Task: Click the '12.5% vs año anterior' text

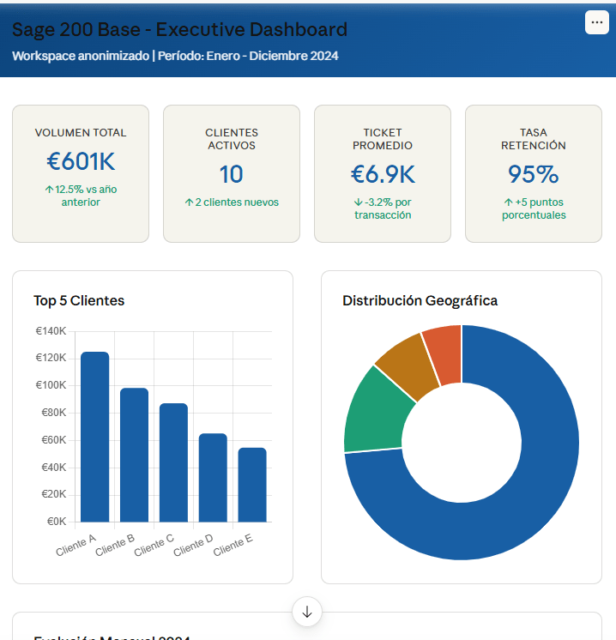Action: tap(81, 196)
